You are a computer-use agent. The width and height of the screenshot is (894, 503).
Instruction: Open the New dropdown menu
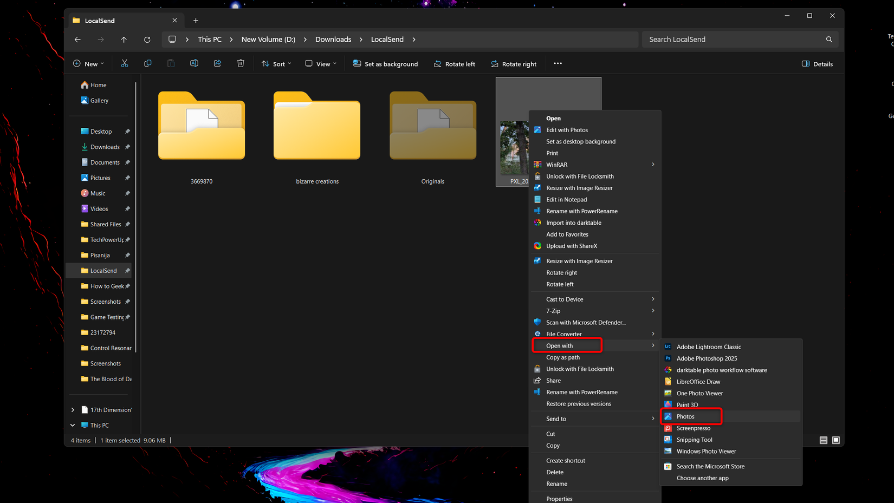tap(88, 63)
